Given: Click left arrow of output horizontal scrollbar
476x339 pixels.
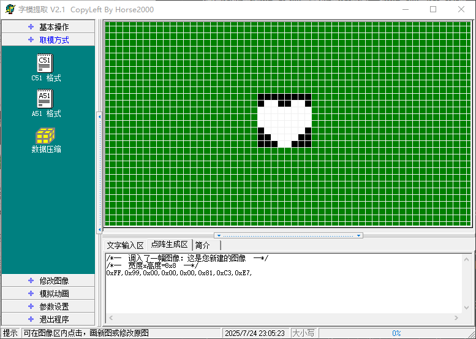Looking at the screenshot, I should coord(111,318).
